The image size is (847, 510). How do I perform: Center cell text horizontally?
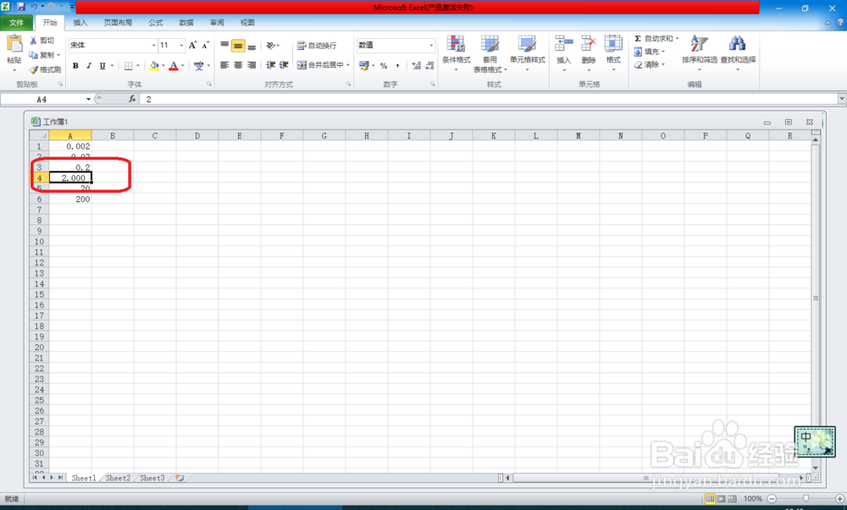[238, 65]
